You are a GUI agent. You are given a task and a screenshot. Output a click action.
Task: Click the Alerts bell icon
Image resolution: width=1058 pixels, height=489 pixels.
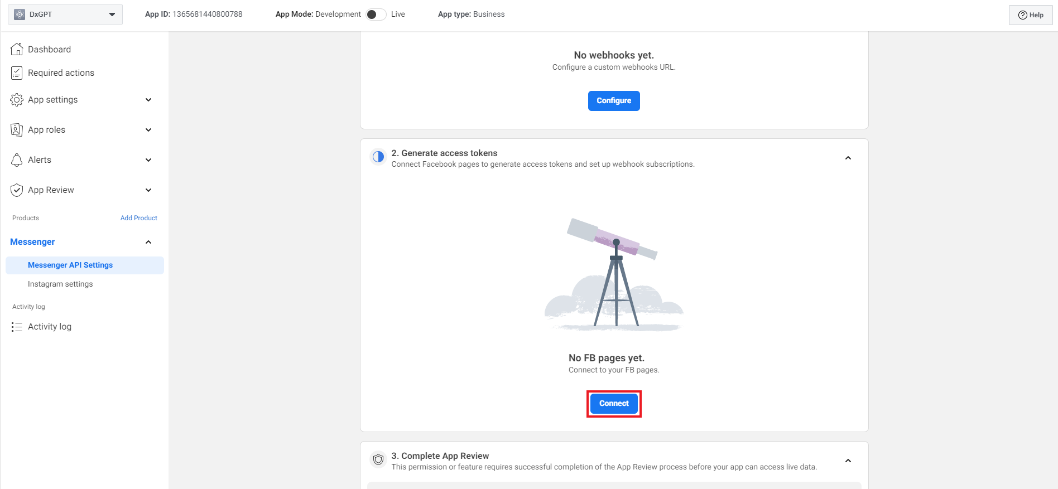[17, 160]
